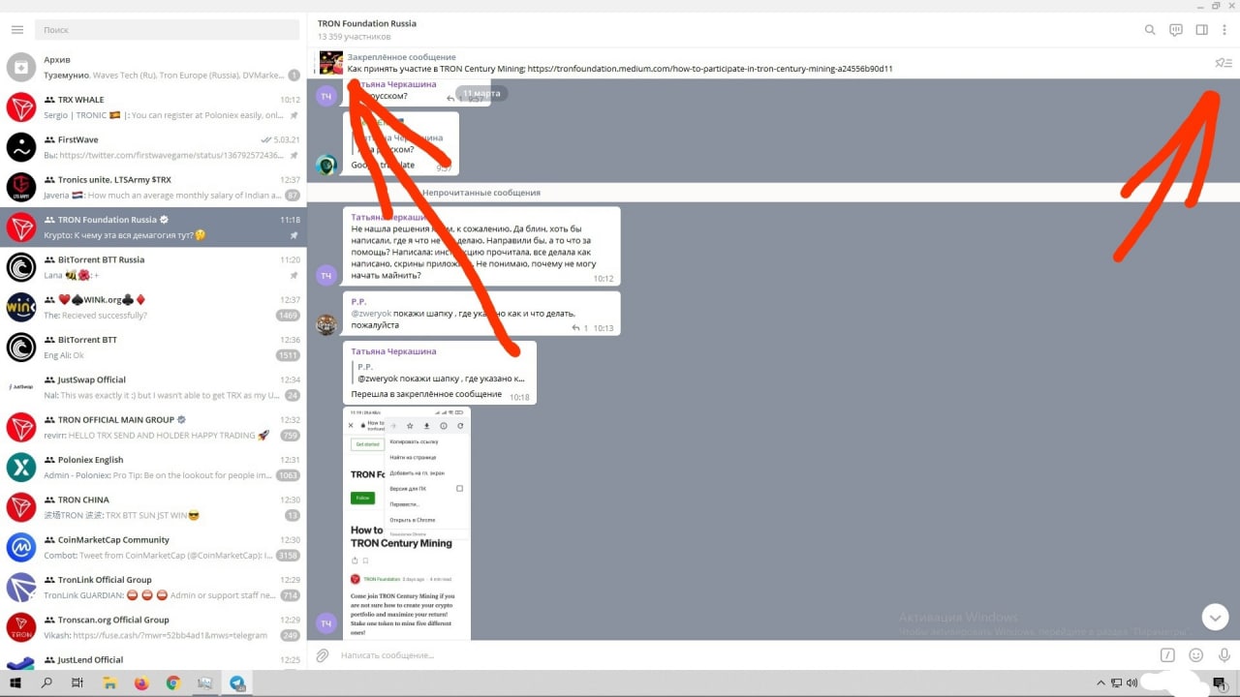
Task: Open the TRX WHALE chat
Action: point(153,106)
